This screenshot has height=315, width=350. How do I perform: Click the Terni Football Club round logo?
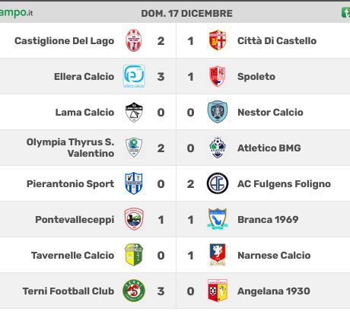click(x=134, y=291)
